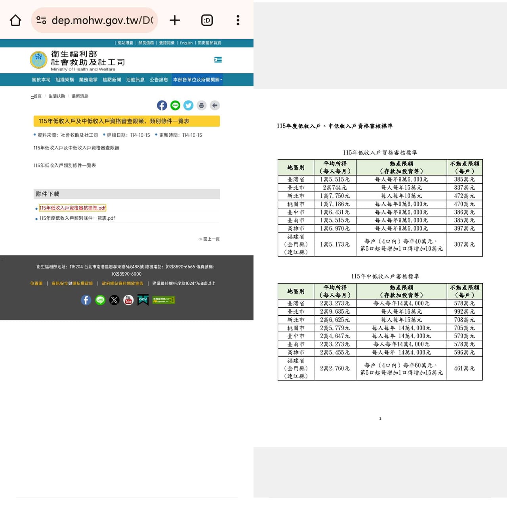Open the footer X social icon

click(114, 300)
